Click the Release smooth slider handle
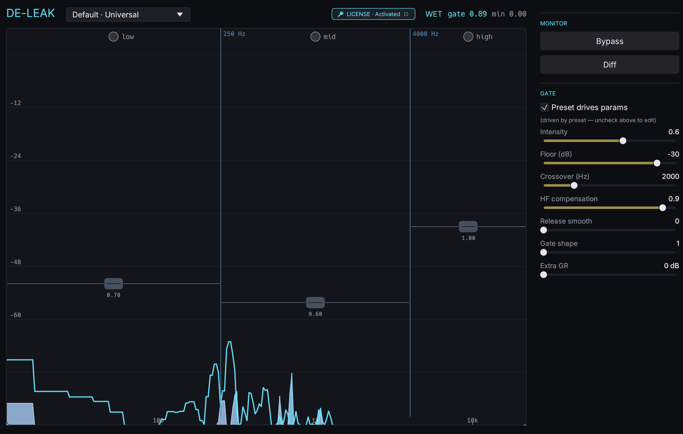The image size is (683, 434). pyautogui.click(x=543, y=230)
